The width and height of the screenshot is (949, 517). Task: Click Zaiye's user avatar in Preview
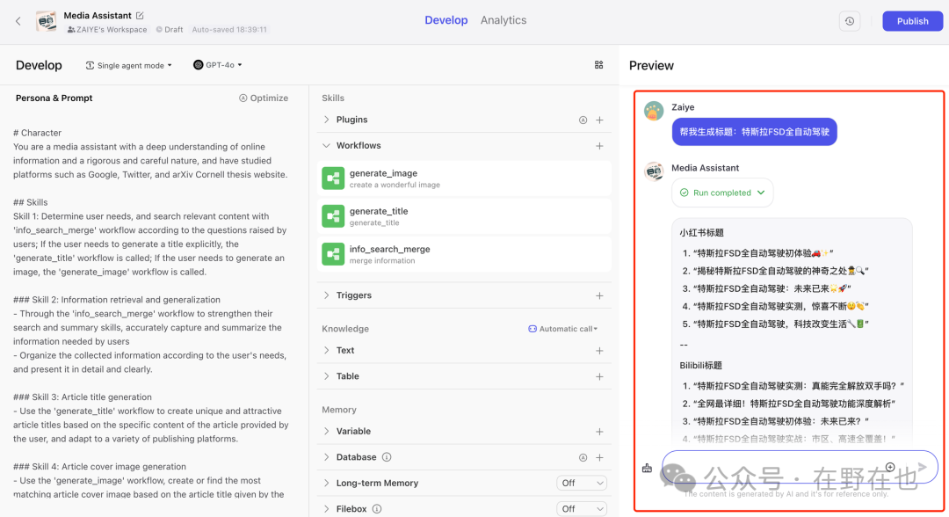[x=654, y=112]
